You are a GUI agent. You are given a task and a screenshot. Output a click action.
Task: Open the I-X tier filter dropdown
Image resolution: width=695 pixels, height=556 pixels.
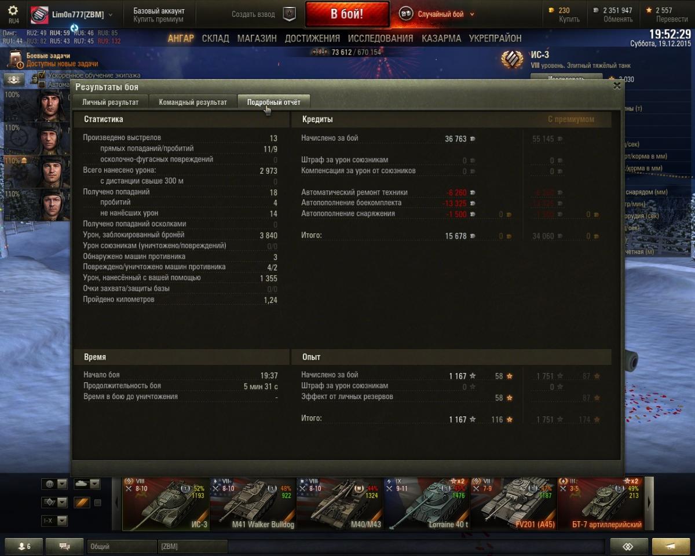click(x=54, y=521)
